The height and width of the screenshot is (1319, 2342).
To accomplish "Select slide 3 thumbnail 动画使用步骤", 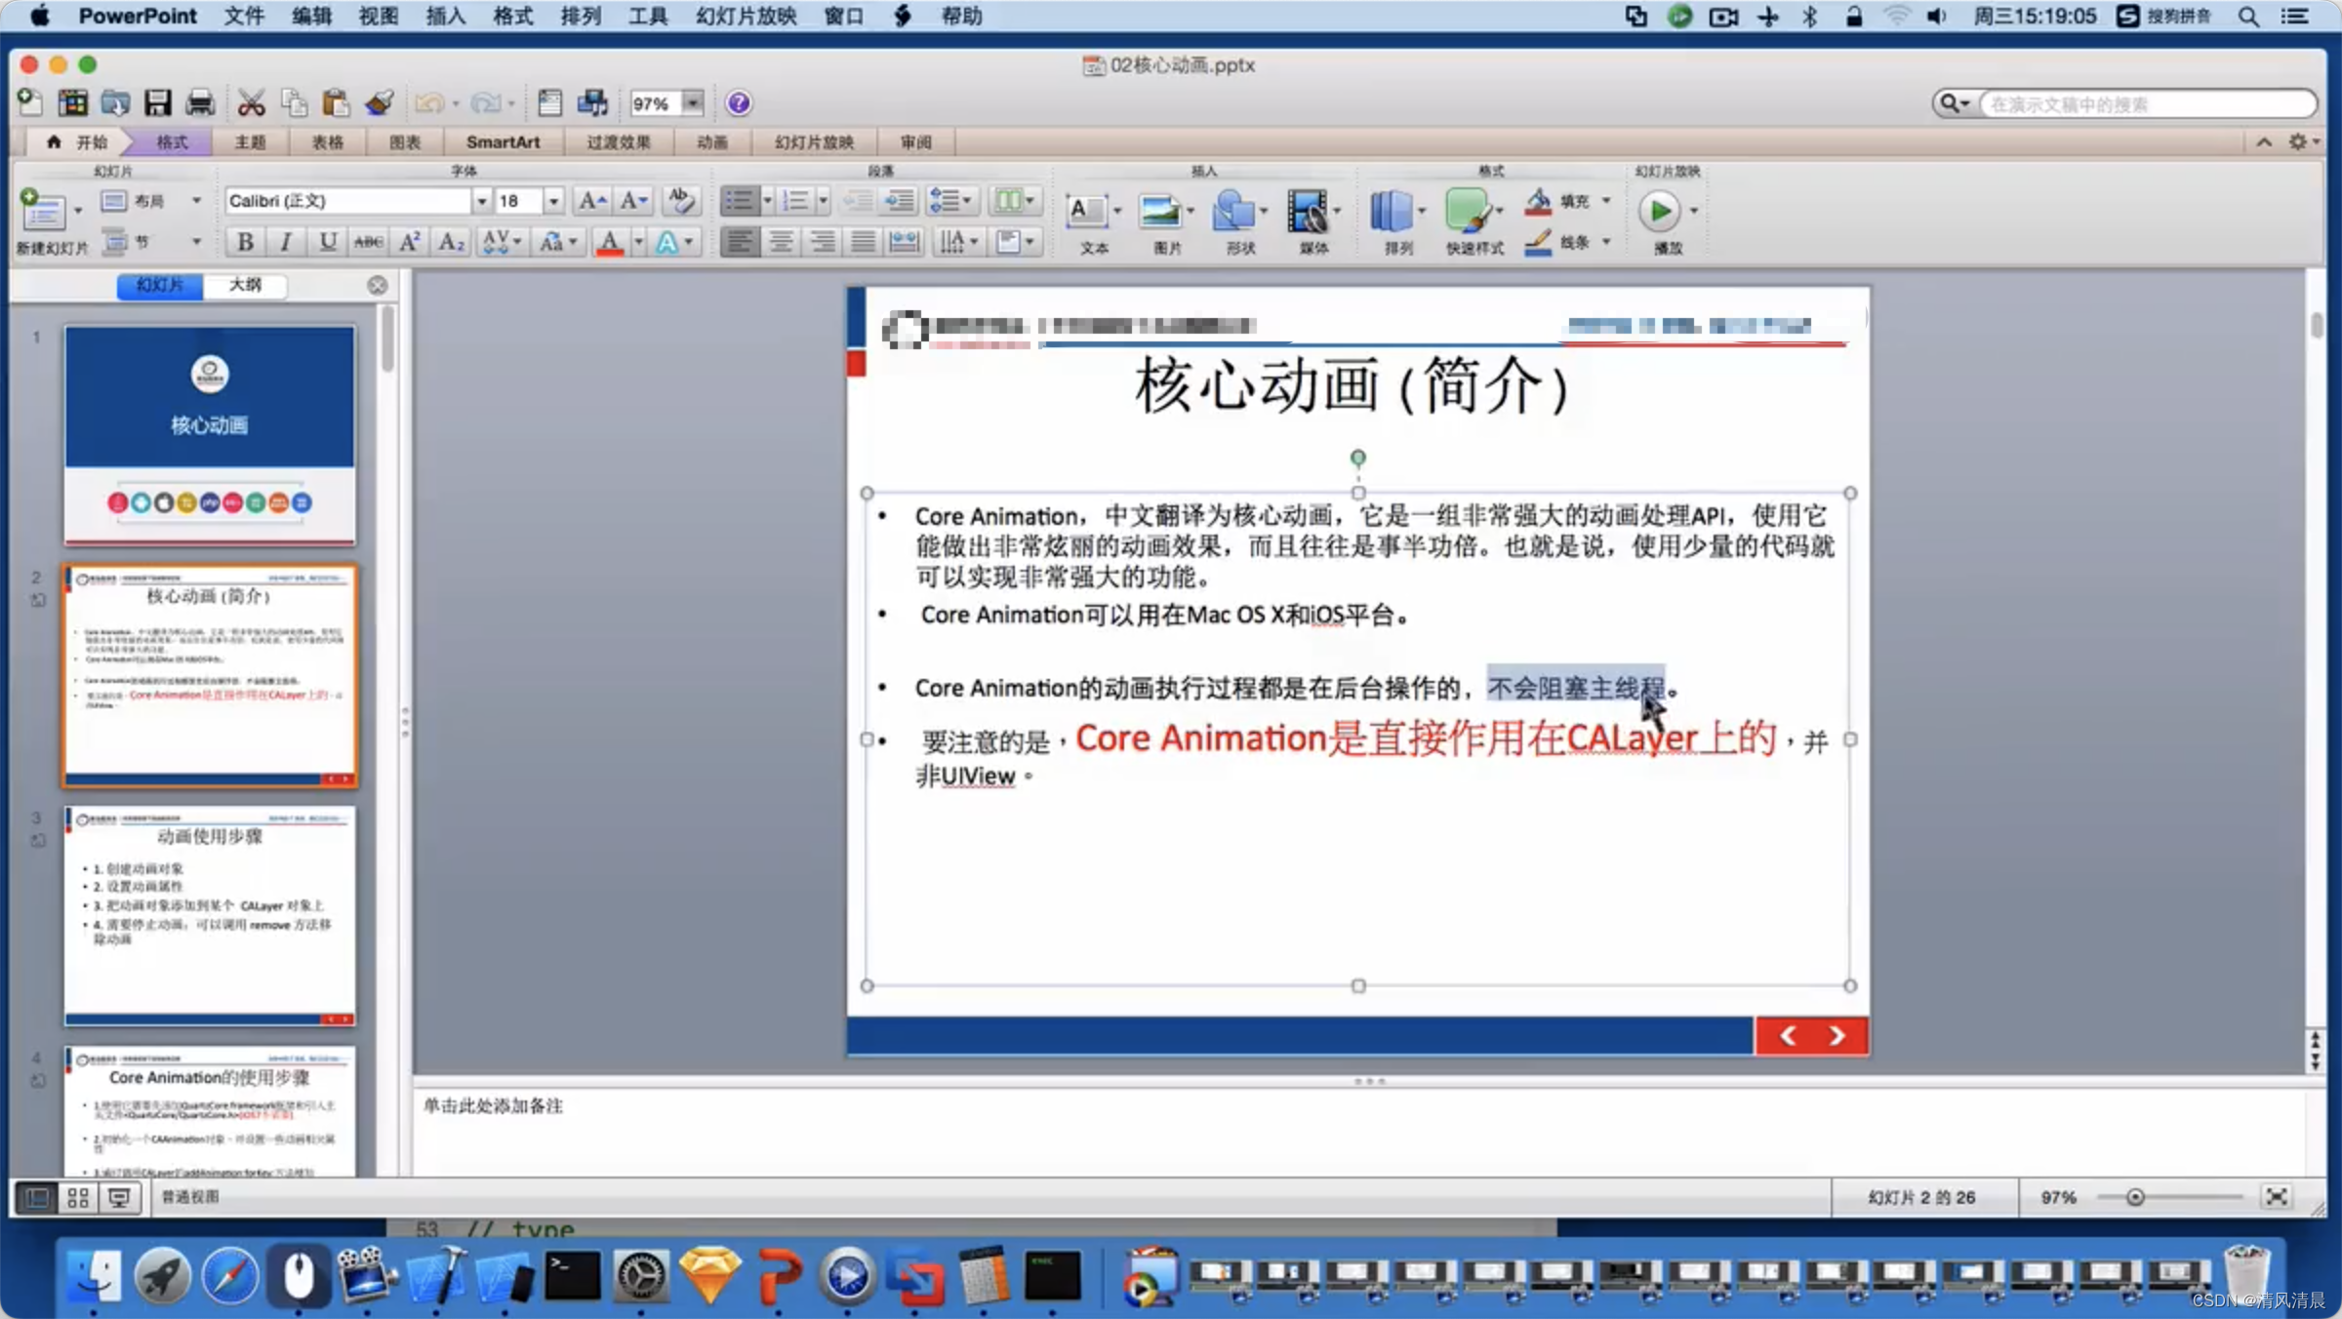I will pyautogui.click(x=210, y=914).
